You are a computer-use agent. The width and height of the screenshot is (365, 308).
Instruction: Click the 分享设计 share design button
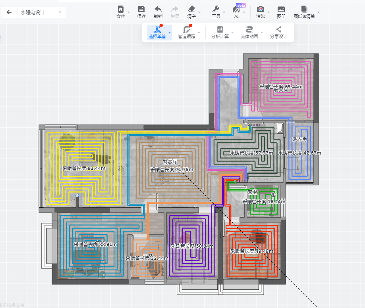tap(278, 32)
